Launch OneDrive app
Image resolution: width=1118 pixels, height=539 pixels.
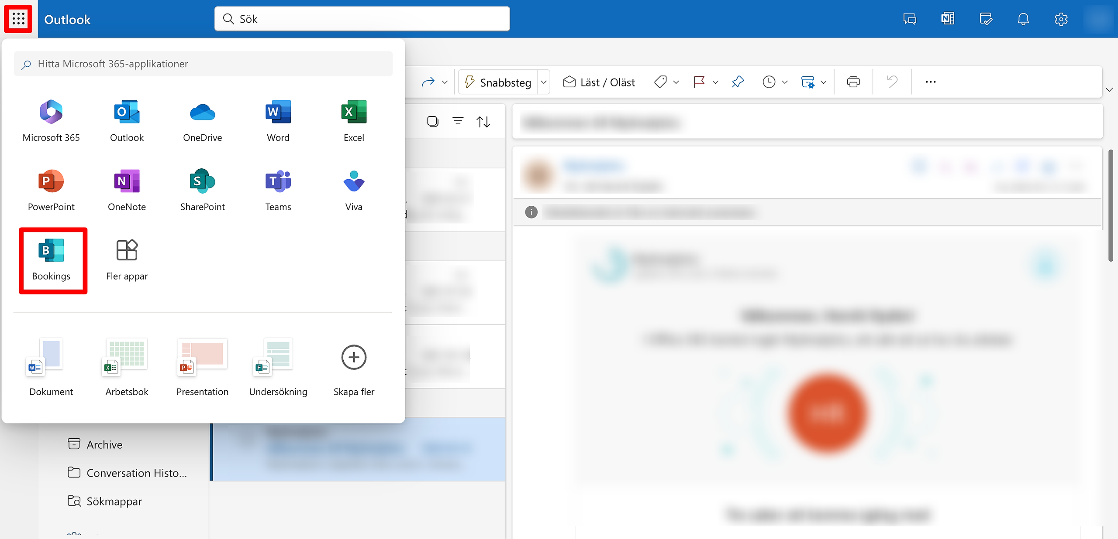203,121
